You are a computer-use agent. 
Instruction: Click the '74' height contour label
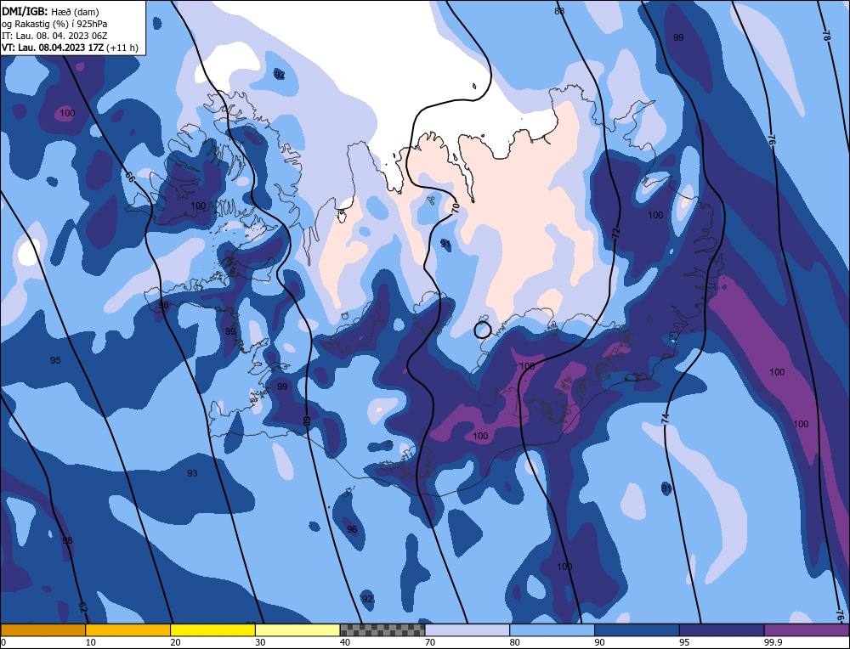pyautogui.click(x=666, y=418)
